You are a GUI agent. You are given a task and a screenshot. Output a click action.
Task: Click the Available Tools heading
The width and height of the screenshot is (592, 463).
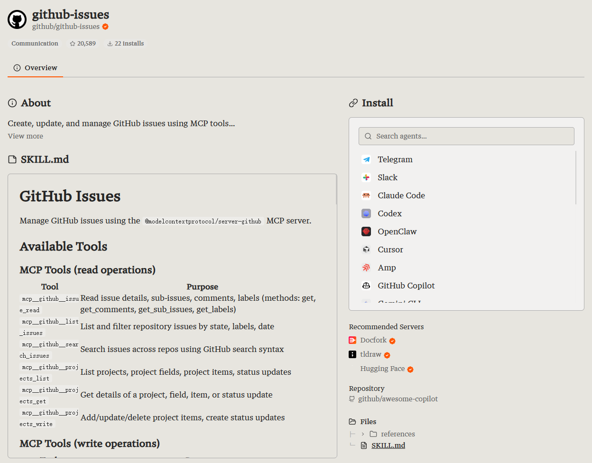click(64, 247)
